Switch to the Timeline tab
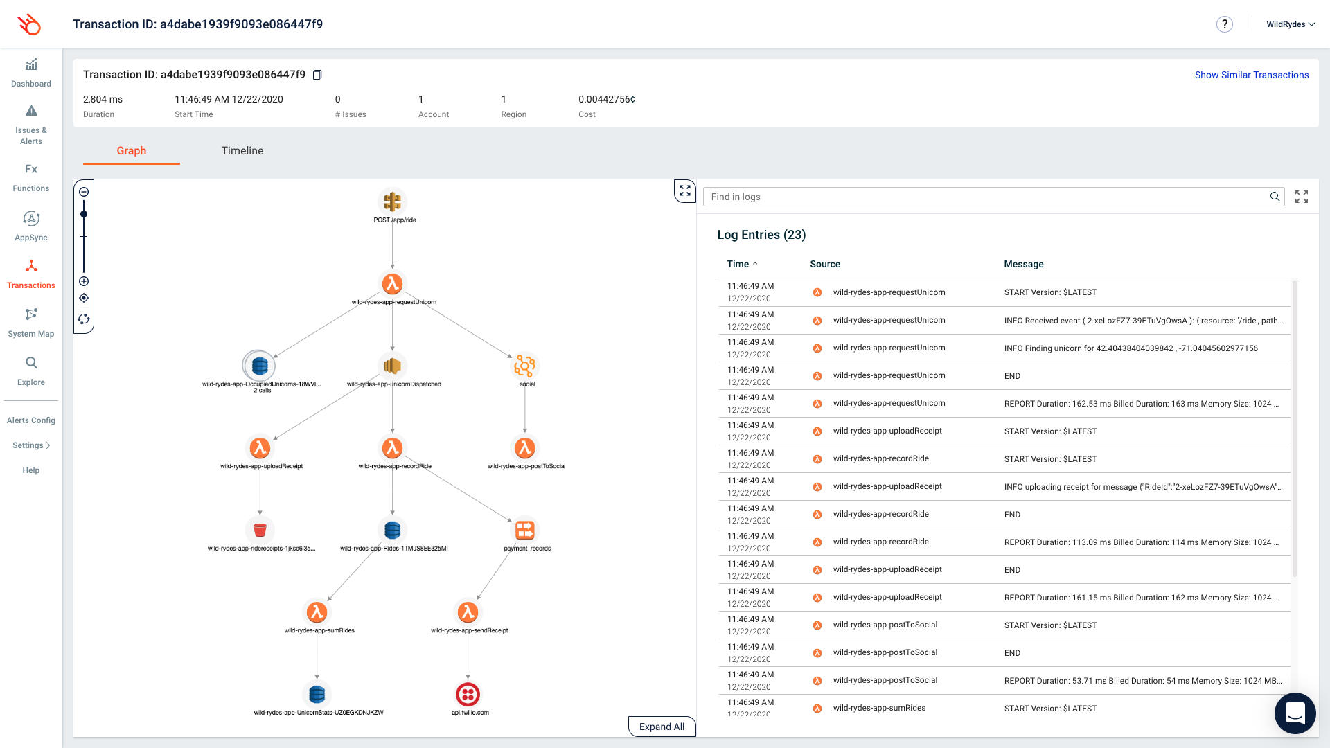Screen dimensions: 1330x748 (x=242, y=151)
